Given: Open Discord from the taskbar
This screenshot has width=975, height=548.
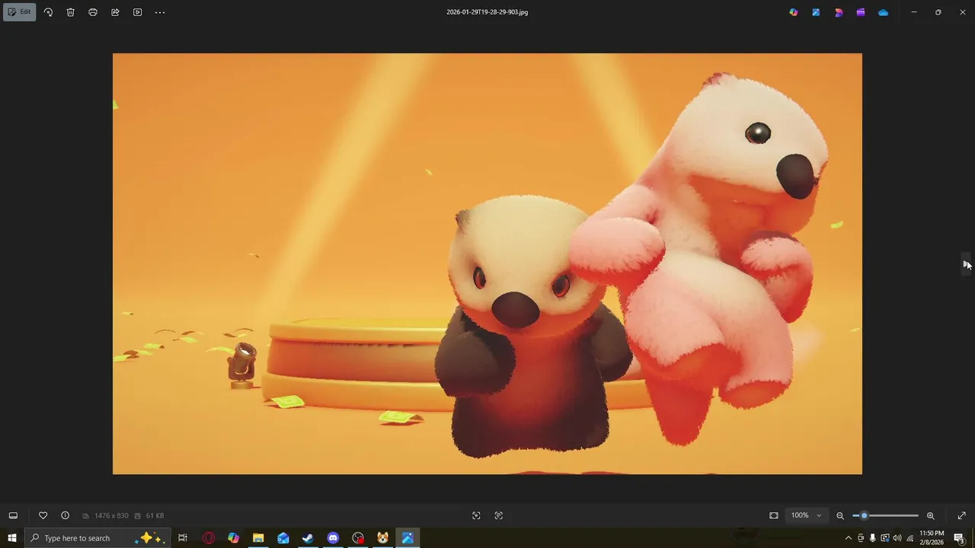Looking at the screenshot, I should (333, 538).
